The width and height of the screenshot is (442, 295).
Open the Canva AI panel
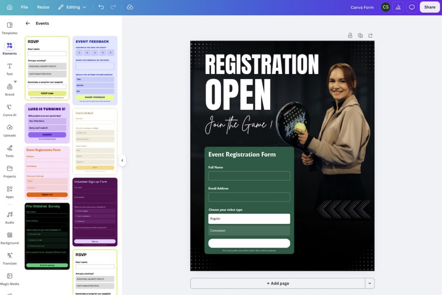[x=9, y=110]
